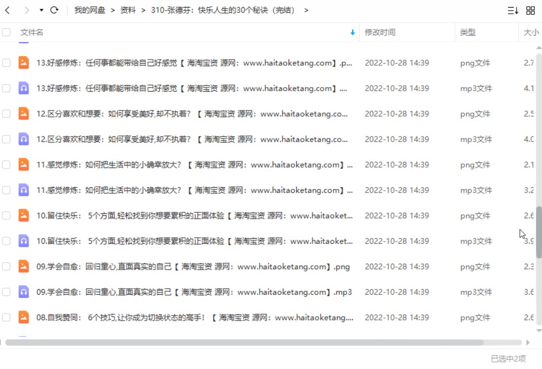The width and height of the screenshot is (542, 369).
Task: Click horizontal scrollbar right arrow
Action: click(x=528, y=343)
